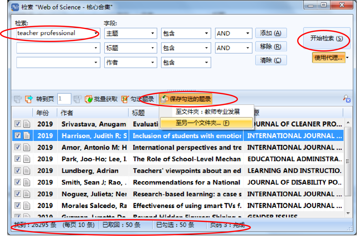Viewport: 357px width, 236px height.
Task: Open document icon for Srivastava row
Action: pos(27,124)
